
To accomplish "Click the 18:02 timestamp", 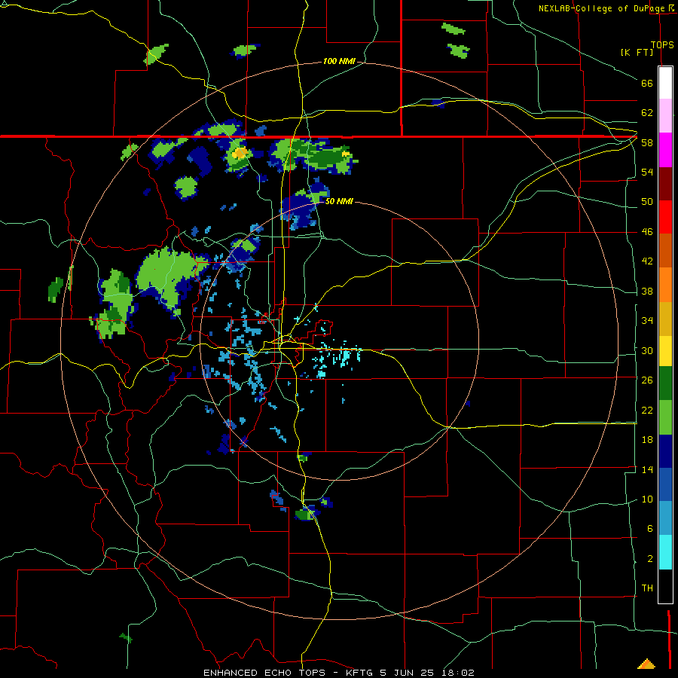I will [x=457, y=673].
